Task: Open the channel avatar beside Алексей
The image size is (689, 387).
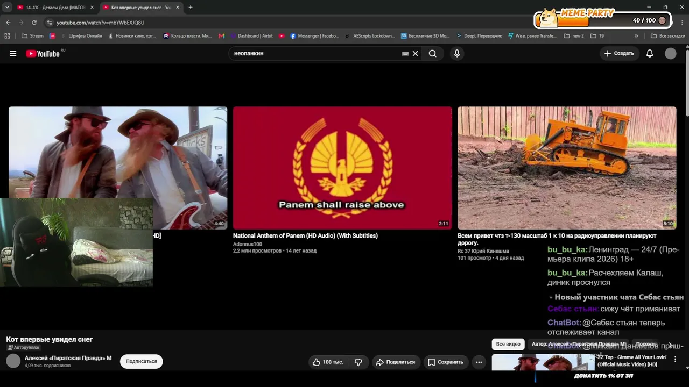Action: click(13, 361)
